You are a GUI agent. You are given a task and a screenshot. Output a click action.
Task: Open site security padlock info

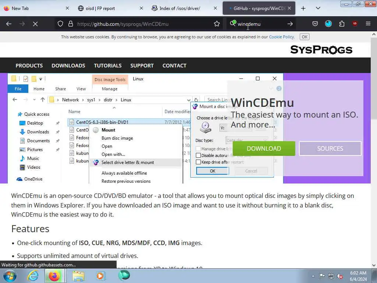(x=70, y=24)
